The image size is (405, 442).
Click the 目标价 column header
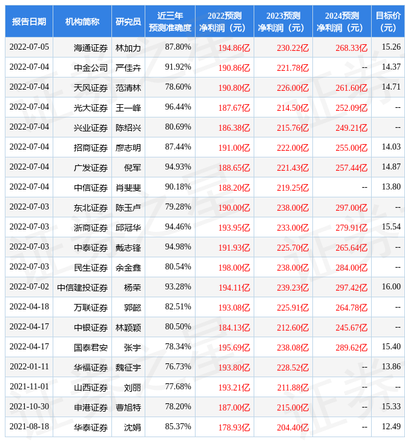(388, 22)
